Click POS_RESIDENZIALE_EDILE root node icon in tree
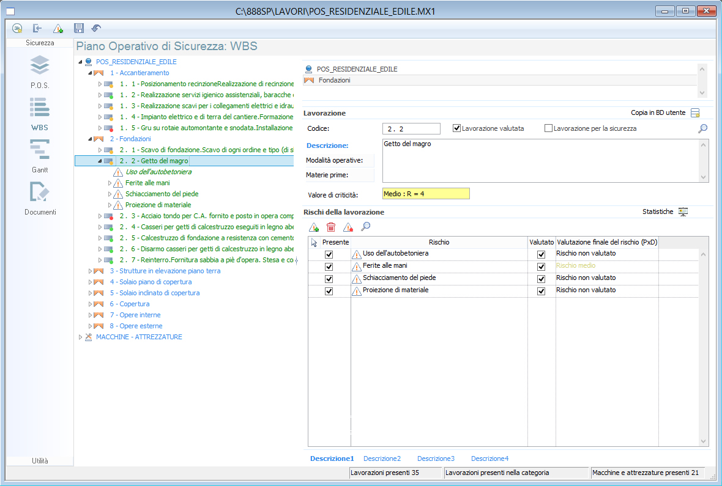Viewport: 722px width, 486px height. 88,62
